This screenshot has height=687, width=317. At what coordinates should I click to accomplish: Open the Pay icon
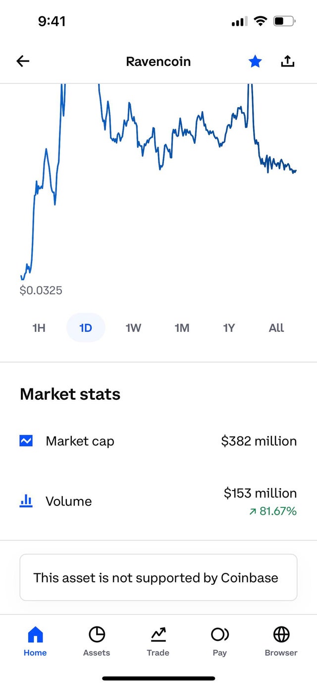pyautogui.click(x=219, y=634)
